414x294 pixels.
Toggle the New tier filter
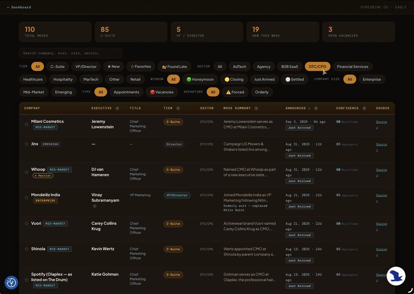(x=114, y=67)
